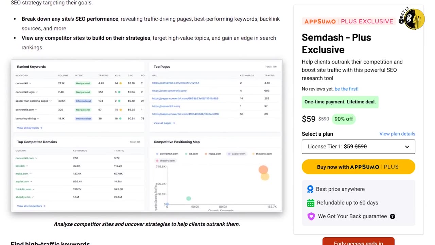Click the purple shield guarantee icon
The height and width of the screenshot is (245, 435).
pyautogui.click(x=311, y=216)
